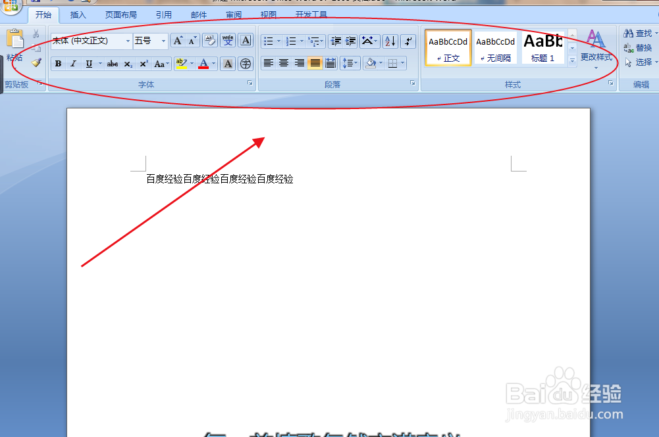The image size is (659, 437).
Task: Toggle Subscript formatting
Action: point(128,64)
